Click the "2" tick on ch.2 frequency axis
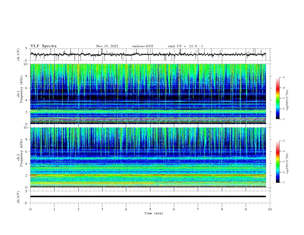This screenshot has width=304, height=235. tap(27, 175)
